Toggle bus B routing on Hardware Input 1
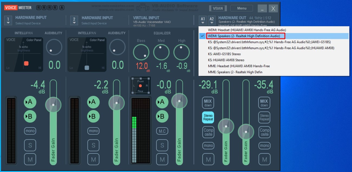Screen dimensions: 352x172 pyautogui.click(x=30, y=116)
